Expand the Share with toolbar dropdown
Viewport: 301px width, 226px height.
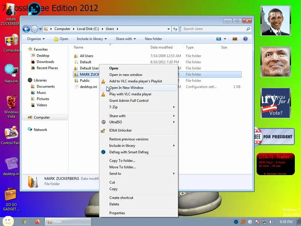[126, 39]
